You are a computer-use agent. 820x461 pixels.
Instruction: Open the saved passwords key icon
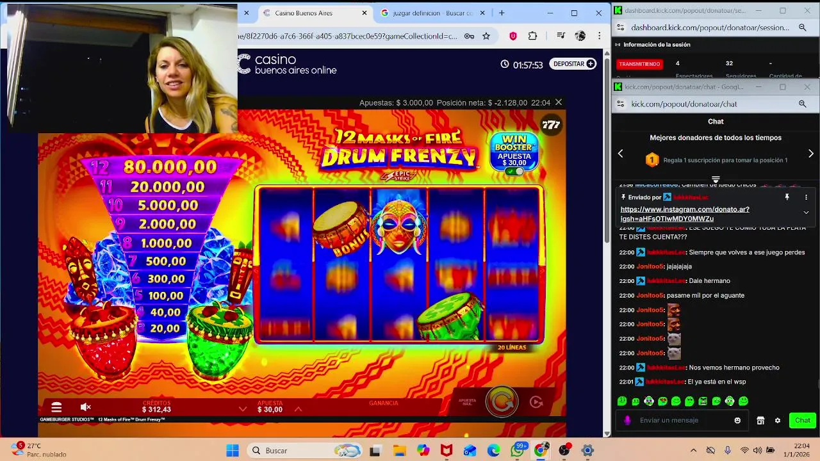pos(469,36)
